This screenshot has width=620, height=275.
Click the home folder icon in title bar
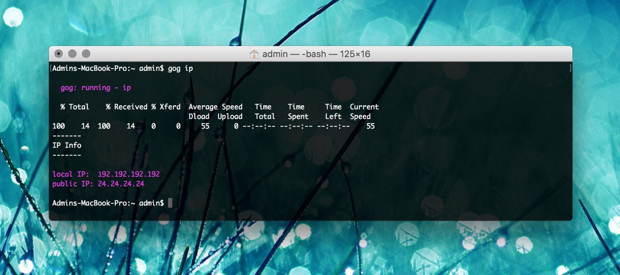tap(254, 54)
